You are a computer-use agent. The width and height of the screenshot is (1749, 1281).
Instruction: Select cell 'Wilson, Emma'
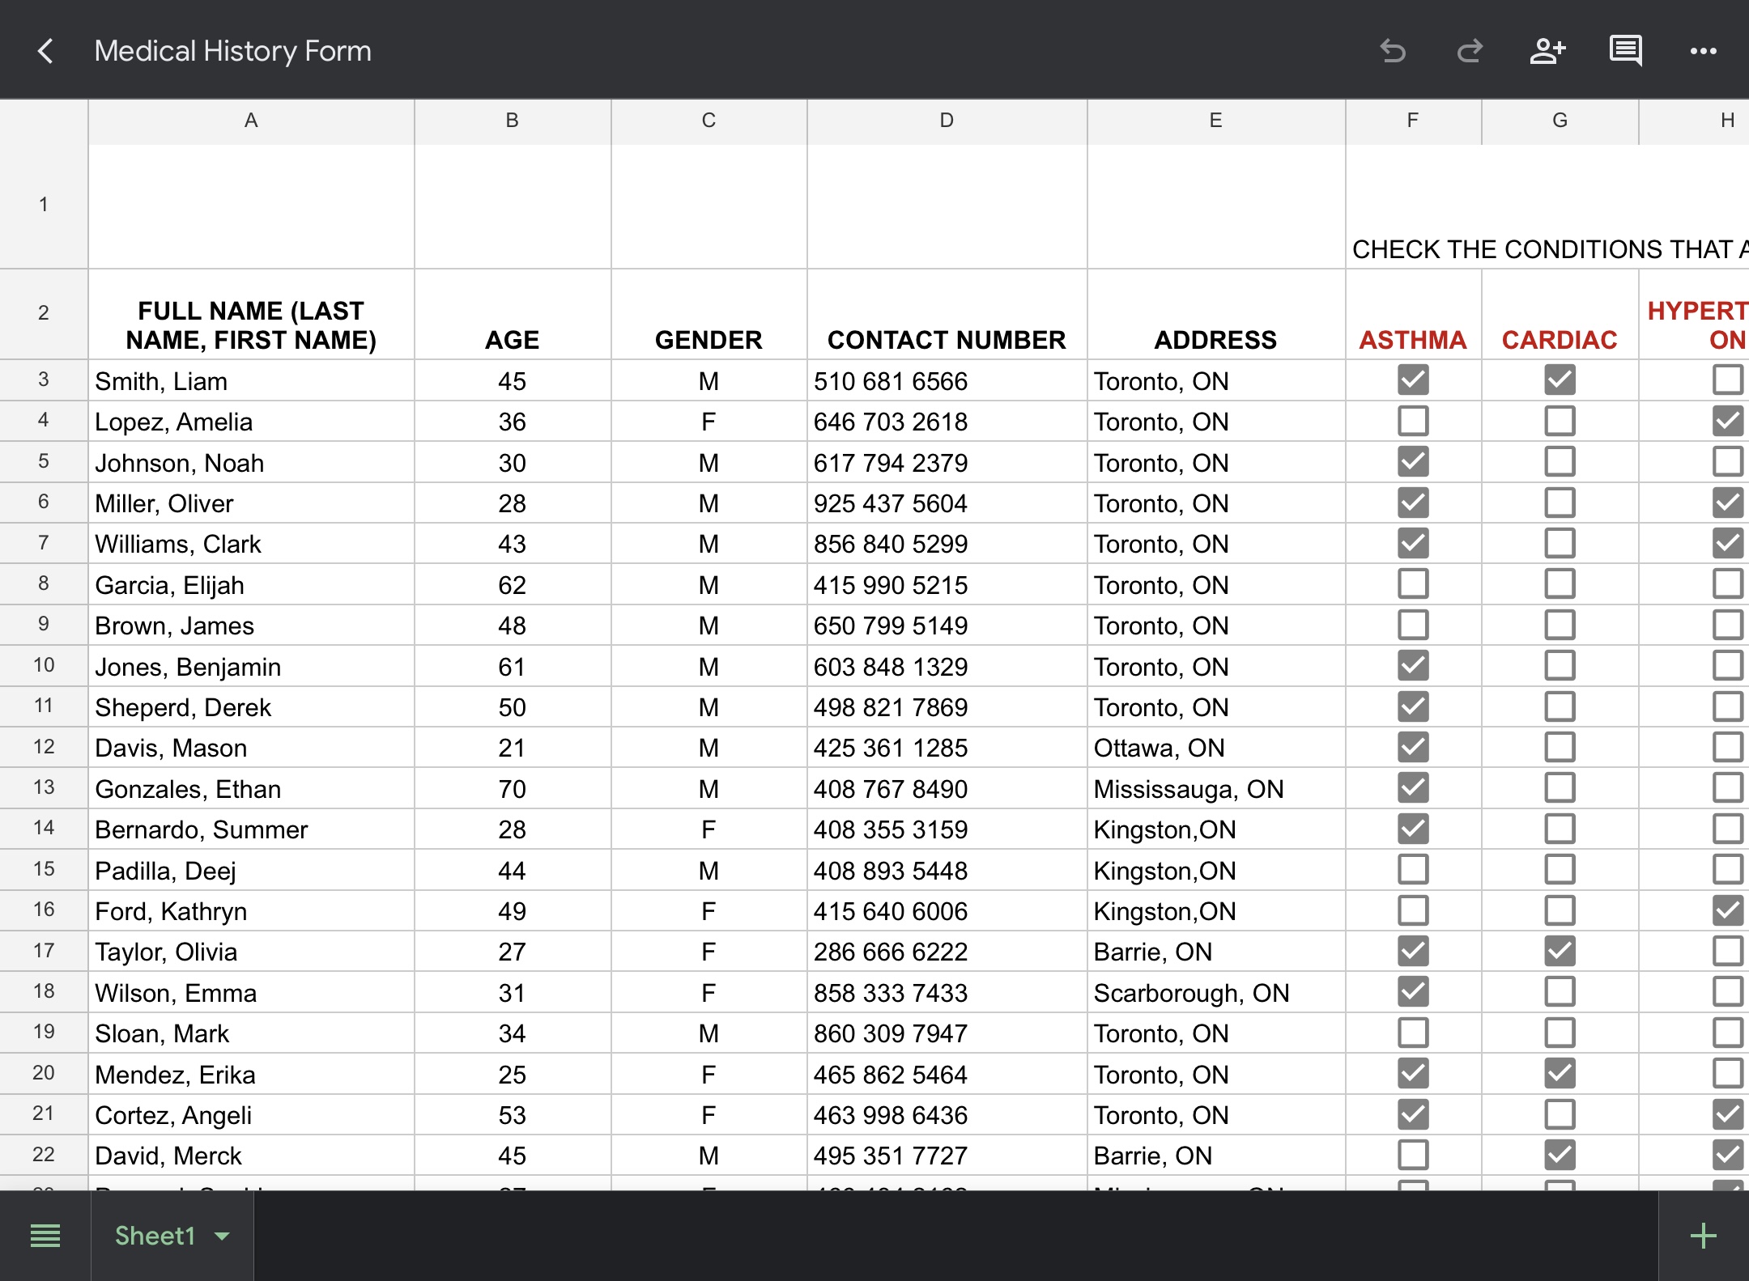[251, 992]
